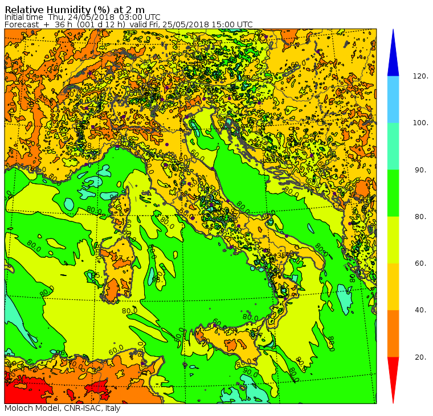Click the '20.' legend value
Image resolution: width=433 pixels, height=416 pixels.
coord(422,357)
